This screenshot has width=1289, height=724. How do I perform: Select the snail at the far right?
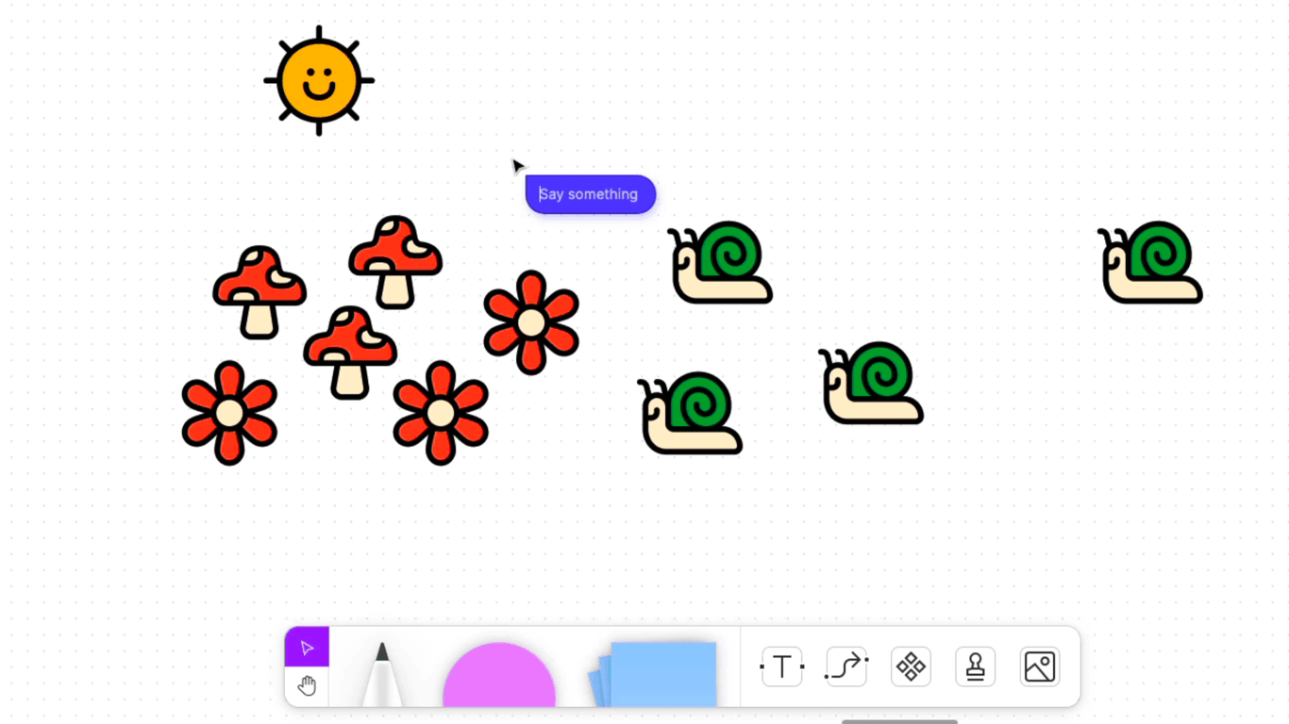coord(1150,262)
